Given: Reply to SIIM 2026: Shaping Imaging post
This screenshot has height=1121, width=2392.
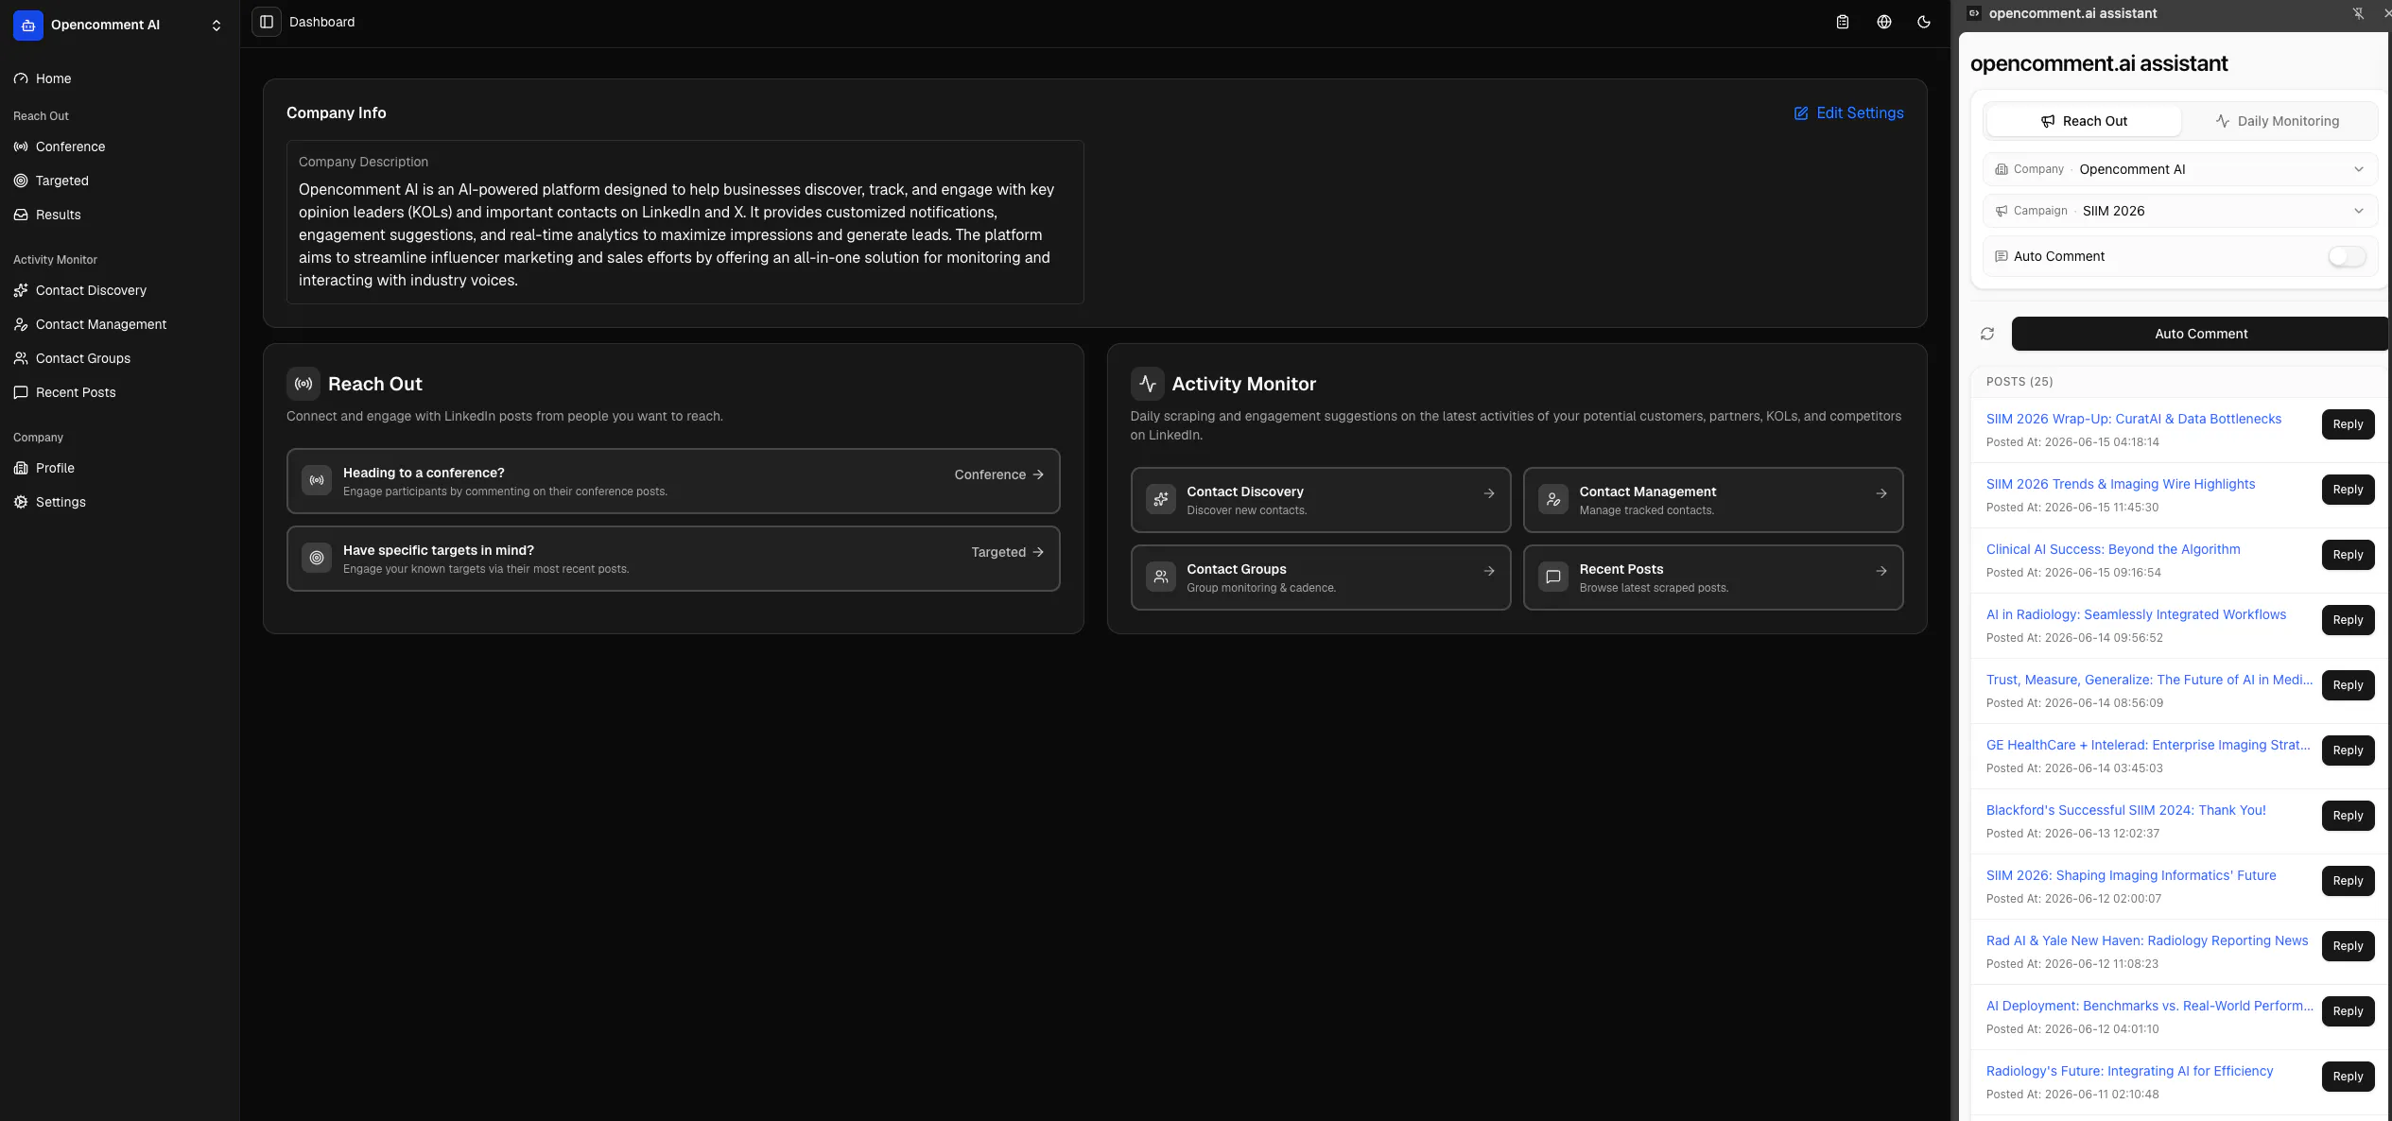Looking at the screenshot, I should click(2348, 881).
